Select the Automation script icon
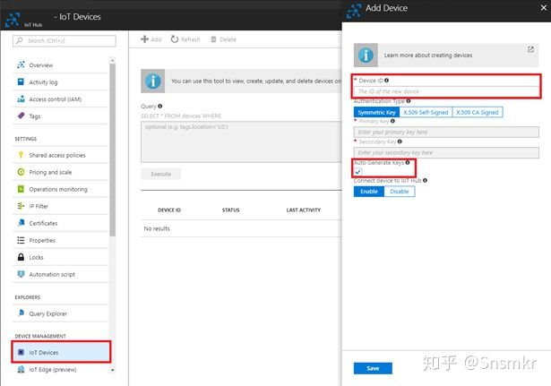Image resolution: width=551 pixels, height=386 pixels. [21, 274]
